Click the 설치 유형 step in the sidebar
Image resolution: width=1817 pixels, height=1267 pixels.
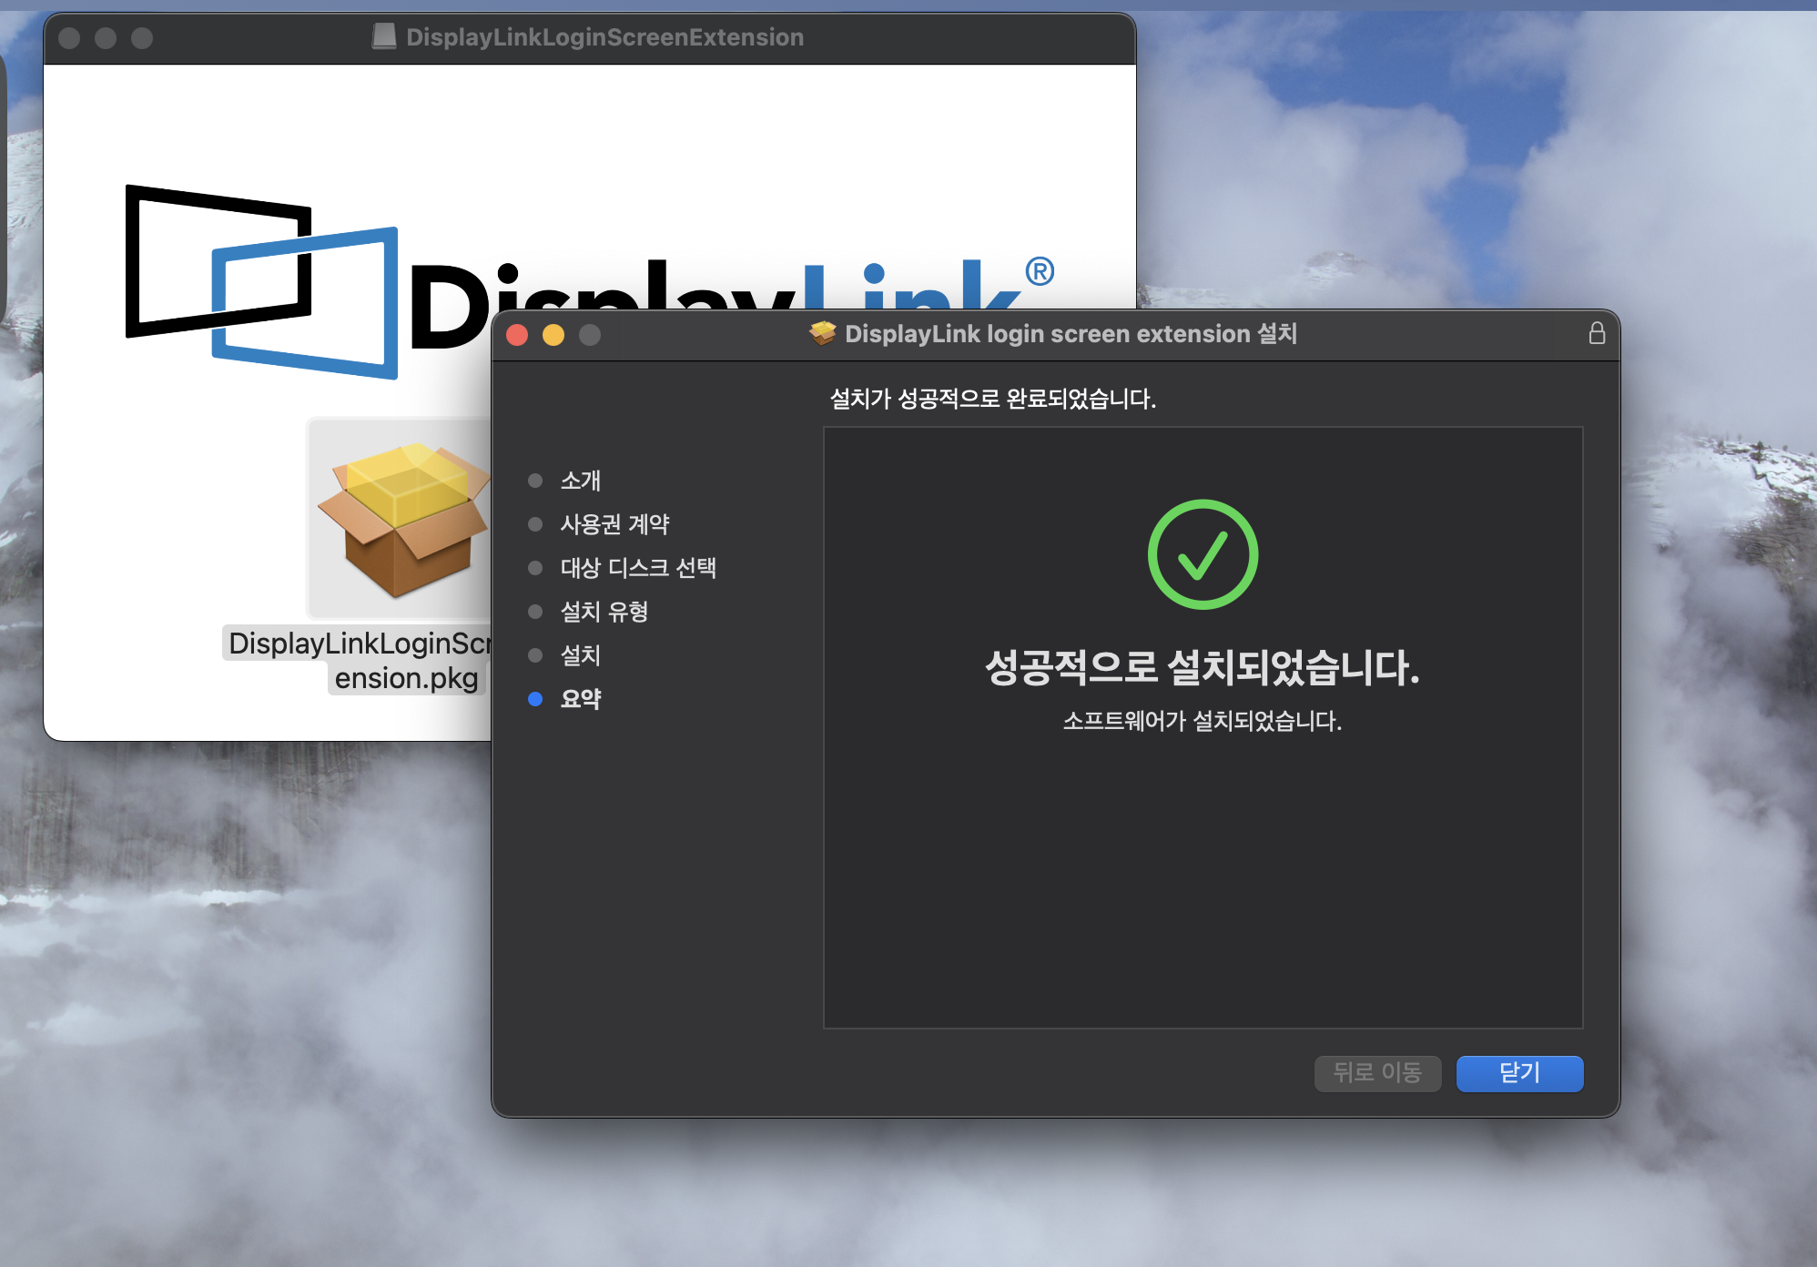[x=604, y=612]
